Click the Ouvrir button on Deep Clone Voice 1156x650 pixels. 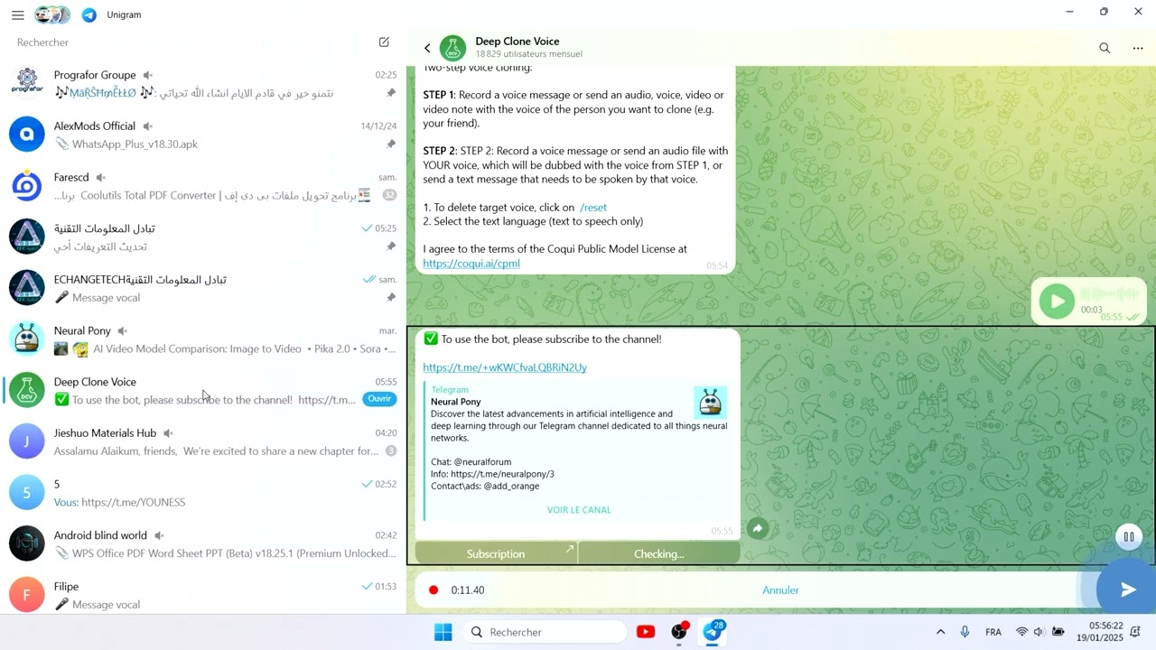(379, 399)
